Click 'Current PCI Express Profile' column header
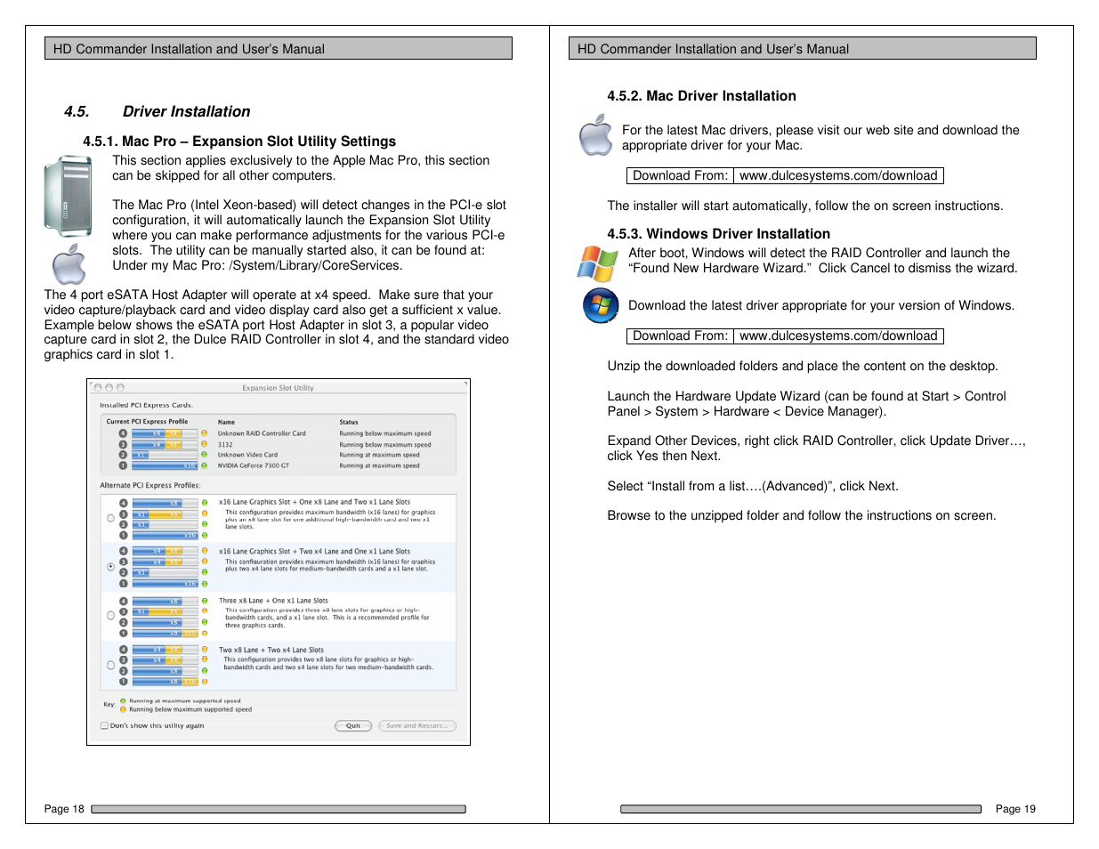The image size is (1099, 849). click(148, 422)
